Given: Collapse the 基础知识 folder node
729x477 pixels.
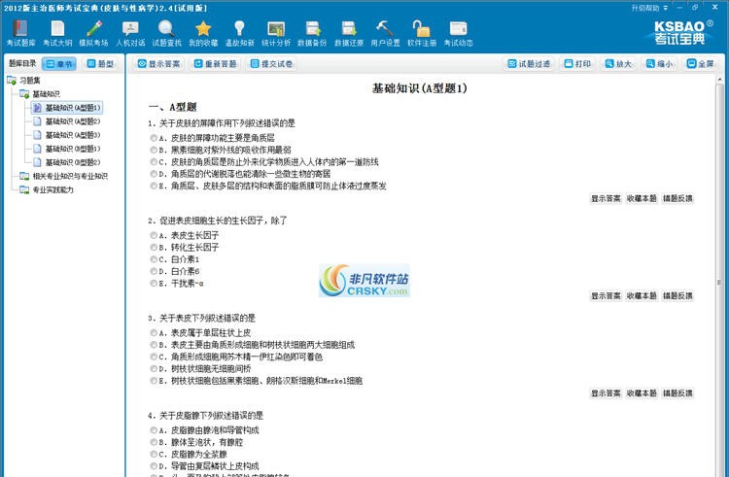Looking at the screenshot, I should click(x=40, y=94).
